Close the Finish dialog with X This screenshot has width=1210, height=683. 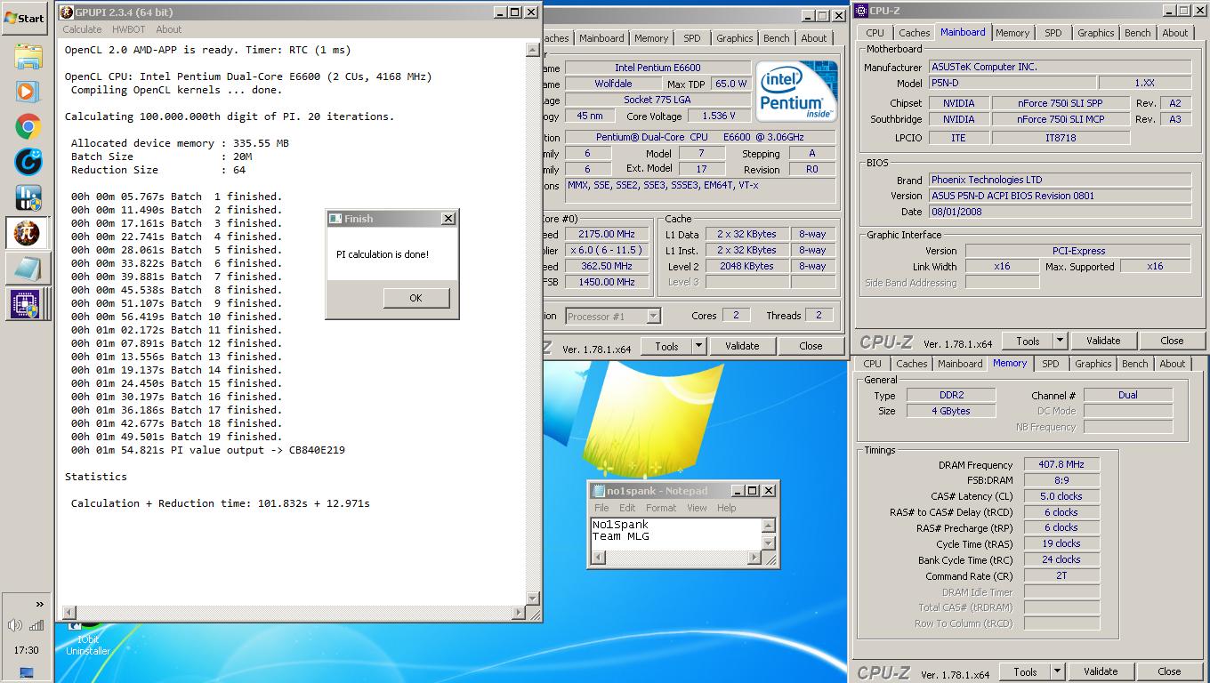[x=448, y=218]
